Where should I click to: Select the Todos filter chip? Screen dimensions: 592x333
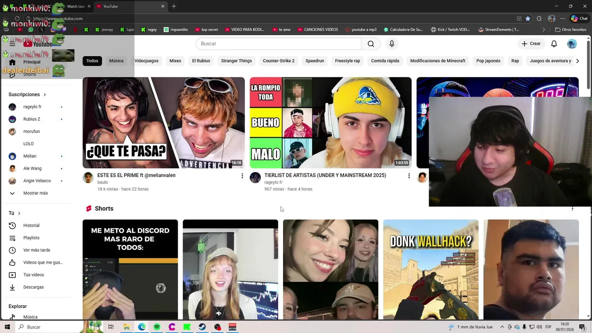pyautogui.click(x=92, y=61)
